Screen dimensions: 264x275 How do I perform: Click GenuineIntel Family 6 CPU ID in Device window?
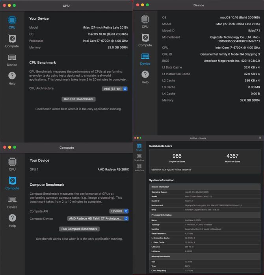[x=230, y=54]
